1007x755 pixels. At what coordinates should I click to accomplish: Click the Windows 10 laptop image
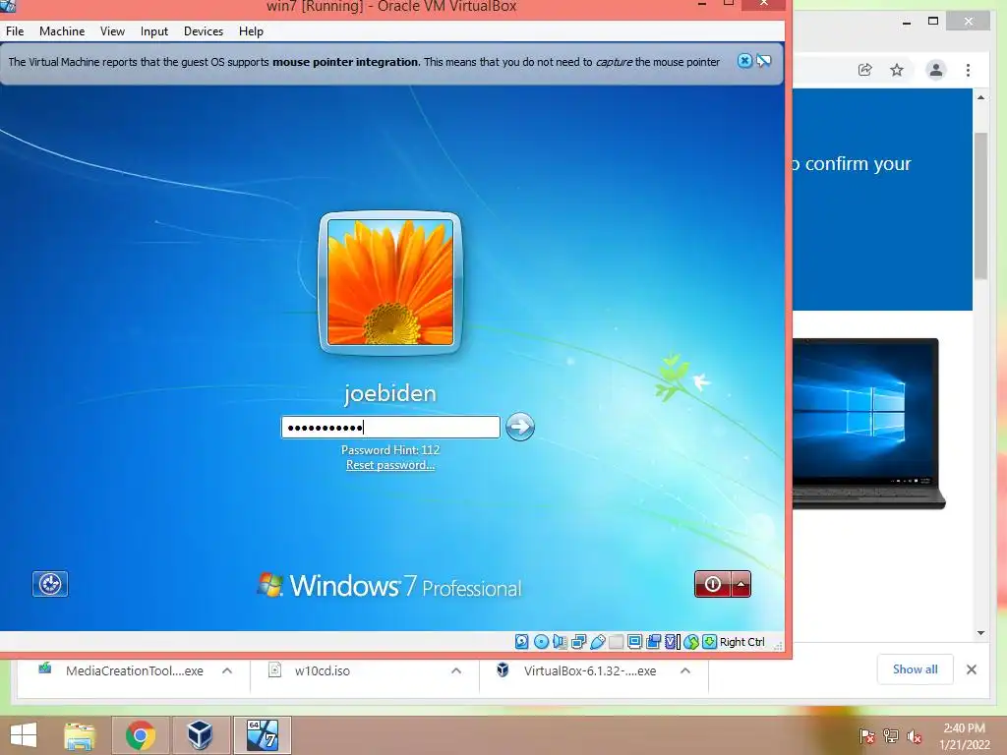(x=868, y=424)
